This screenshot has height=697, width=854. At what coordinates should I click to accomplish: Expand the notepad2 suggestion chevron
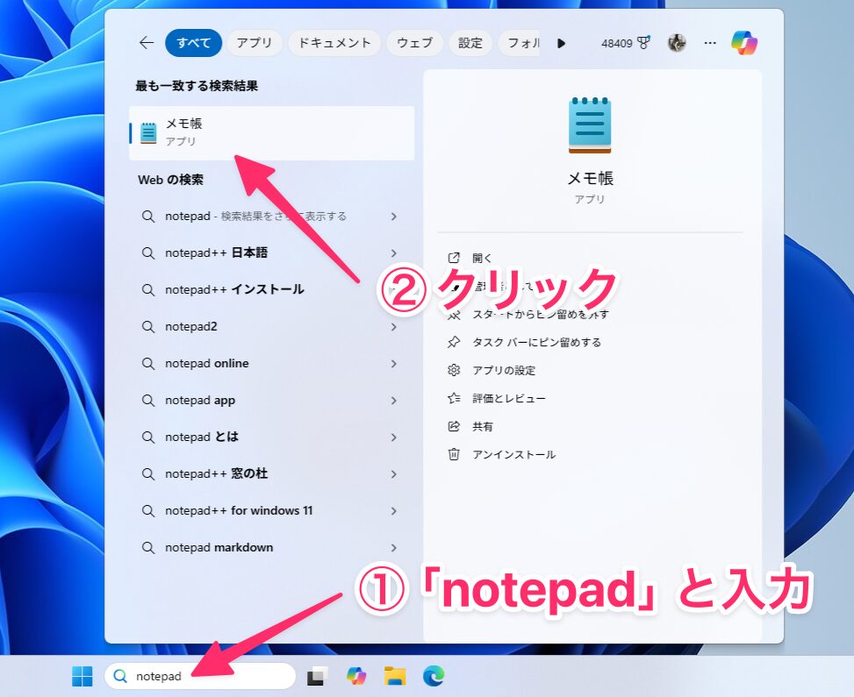(x=394, y=327)
